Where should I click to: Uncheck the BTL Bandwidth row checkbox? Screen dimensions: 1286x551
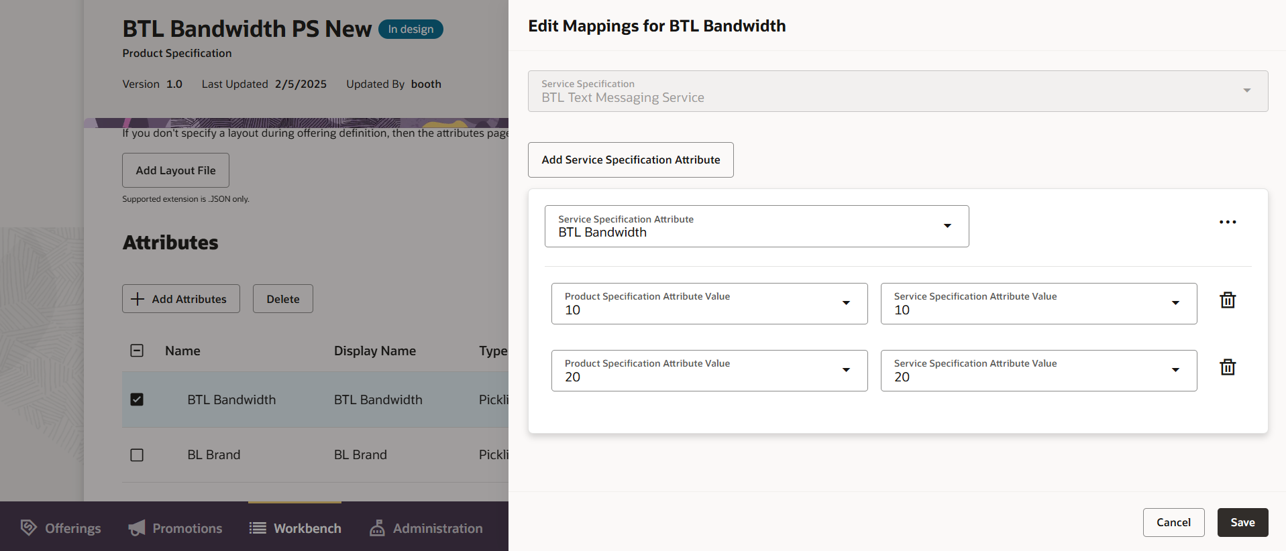click(137, 400)
